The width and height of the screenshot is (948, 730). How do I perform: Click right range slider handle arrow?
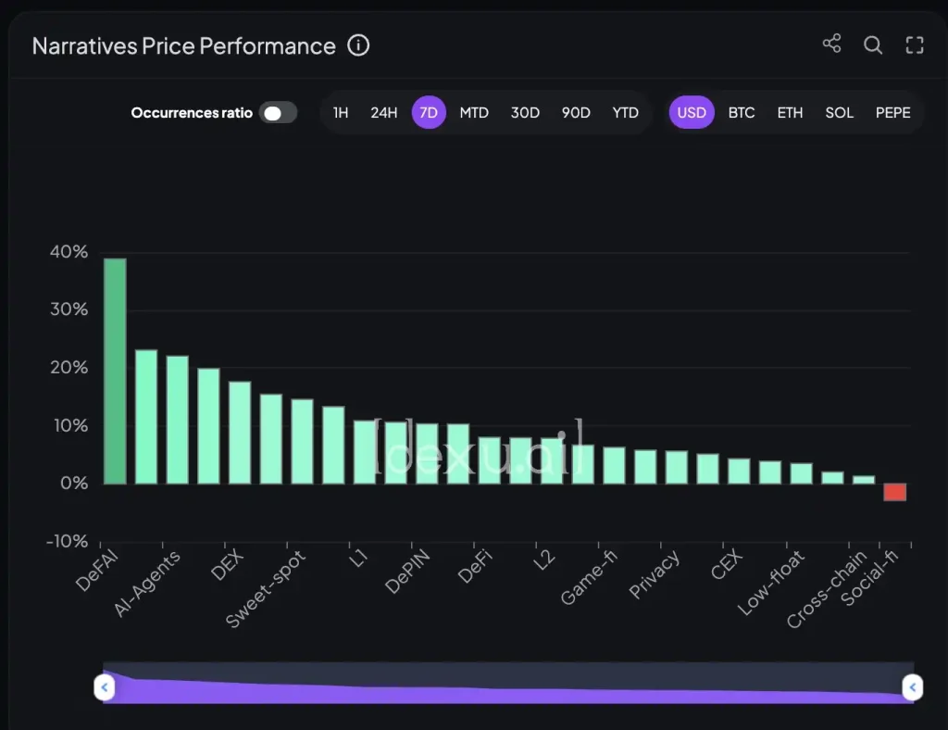[x=912, y=687]
